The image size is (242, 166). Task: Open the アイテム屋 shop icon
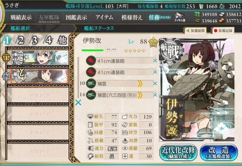(180, 17)
